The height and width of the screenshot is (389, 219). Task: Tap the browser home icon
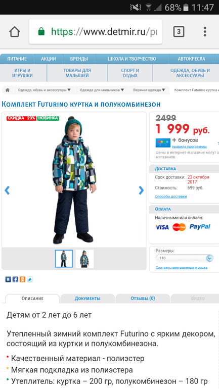pyautogui.click(x=14, y=32)
